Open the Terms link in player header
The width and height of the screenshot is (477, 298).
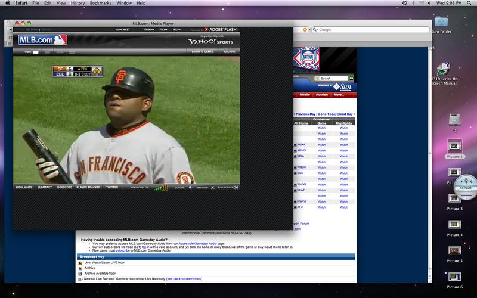(148, 29)
